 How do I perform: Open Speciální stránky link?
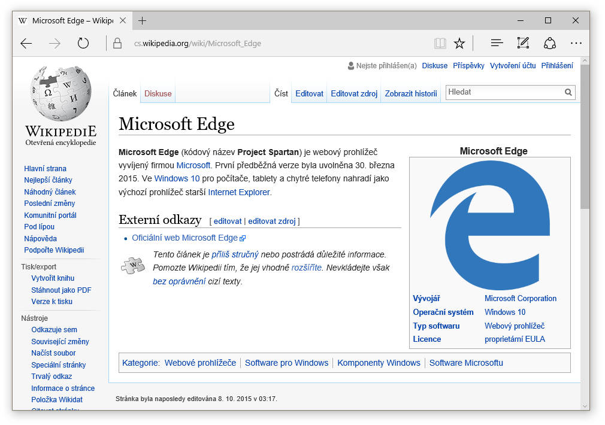point(59,365)
